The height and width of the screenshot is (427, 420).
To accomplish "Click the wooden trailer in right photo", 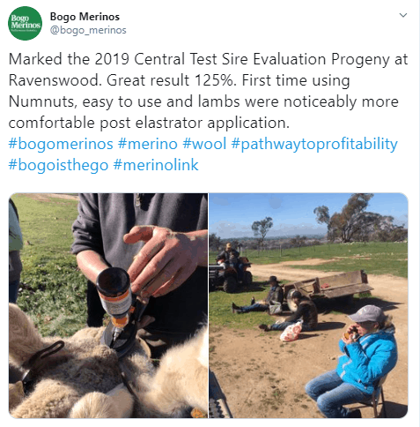I will (x=328, y=287).
